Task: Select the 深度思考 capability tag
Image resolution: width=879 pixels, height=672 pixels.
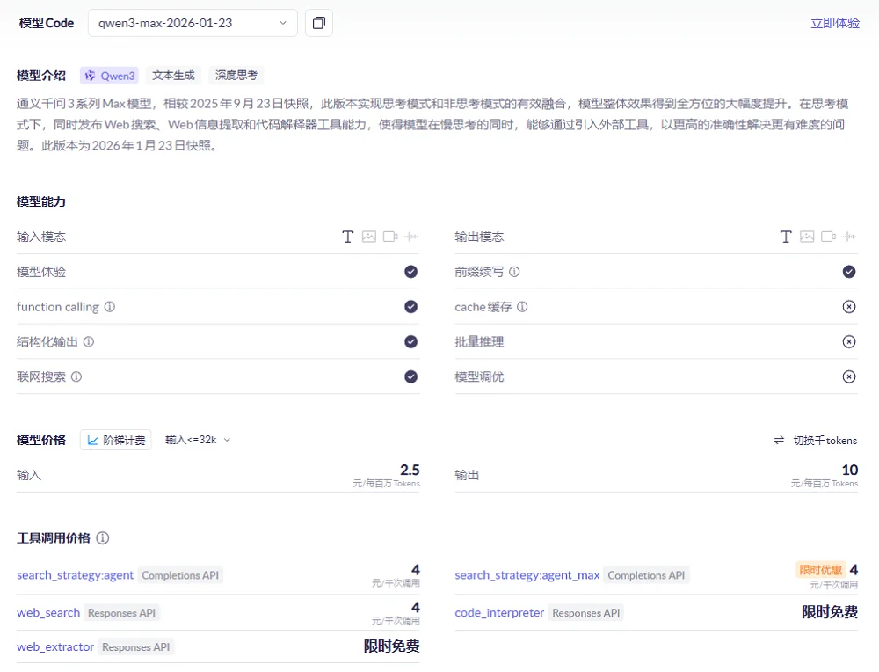Action: (236, 75)
